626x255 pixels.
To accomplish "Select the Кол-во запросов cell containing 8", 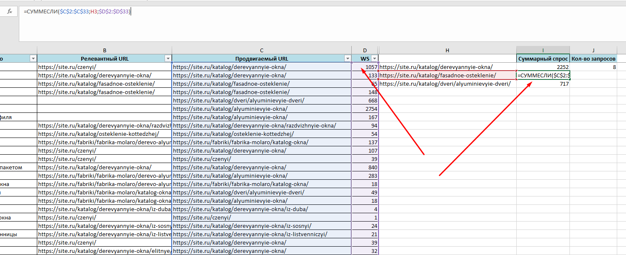I will [593, 67].
